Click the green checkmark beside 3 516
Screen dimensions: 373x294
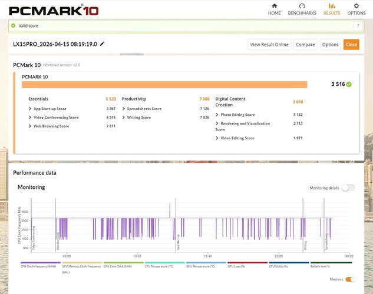(x=349, y=84)
